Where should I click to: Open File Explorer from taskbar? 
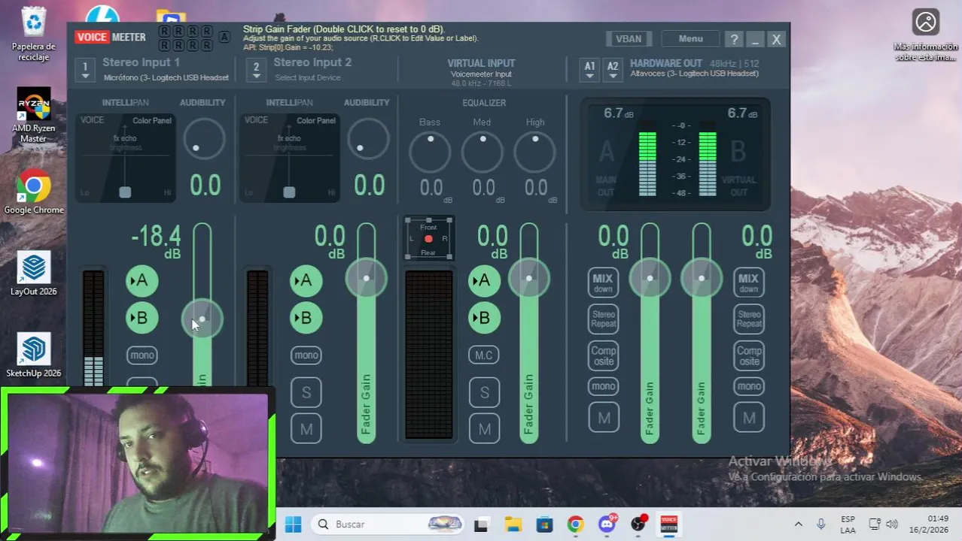(513, 524)
